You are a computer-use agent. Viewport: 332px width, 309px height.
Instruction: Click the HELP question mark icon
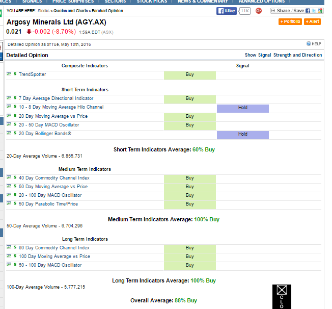pos(309,44)
